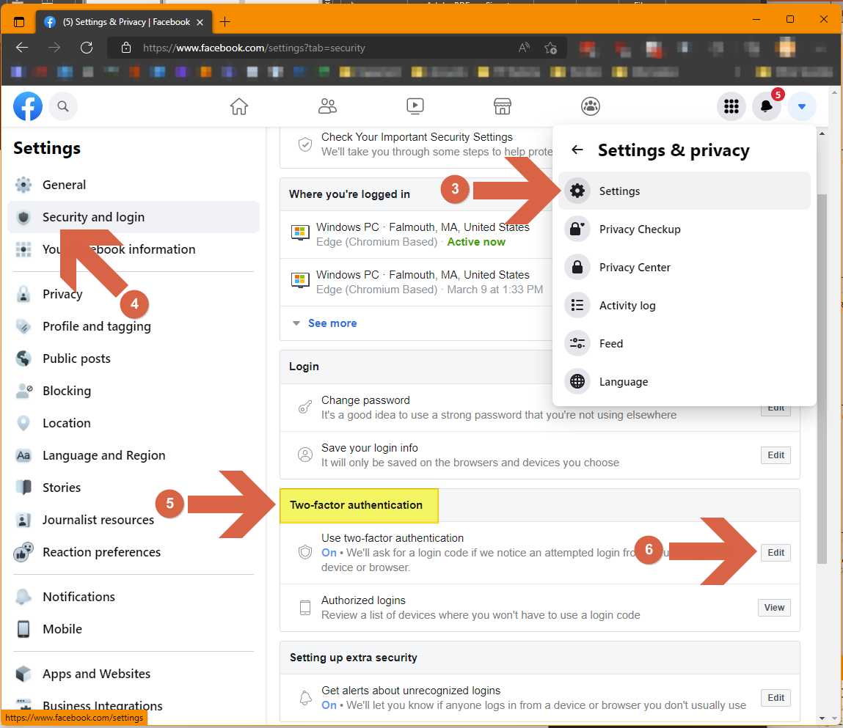This screenshot has width=843, height=728.
Task: Click View for Authorized logins
Action: tap(773, 608)
